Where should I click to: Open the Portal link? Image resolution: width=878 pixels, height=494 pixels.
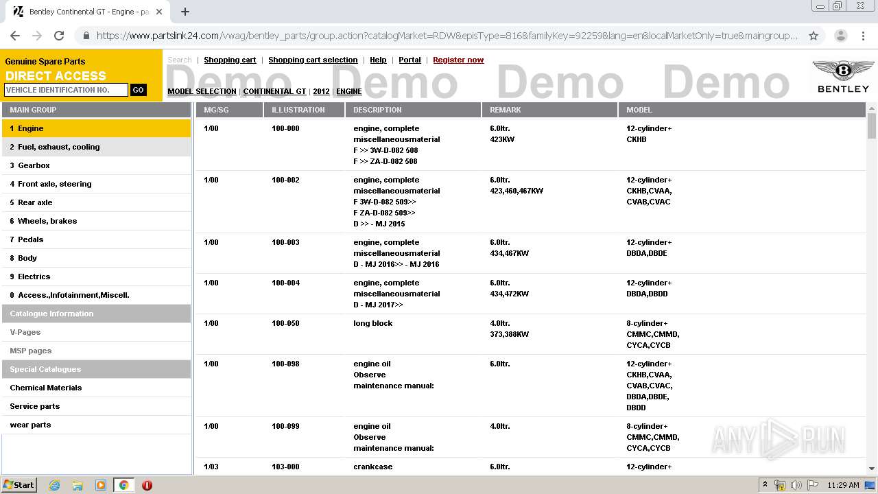tap(410, 60)
